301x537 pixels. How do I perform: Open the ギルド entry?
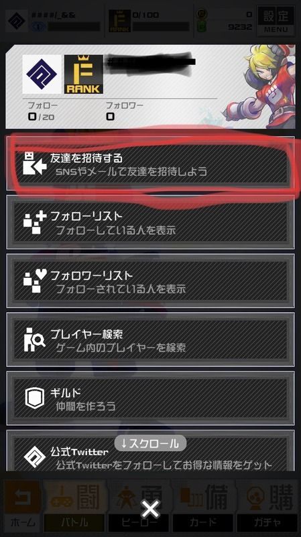(150, 398)
